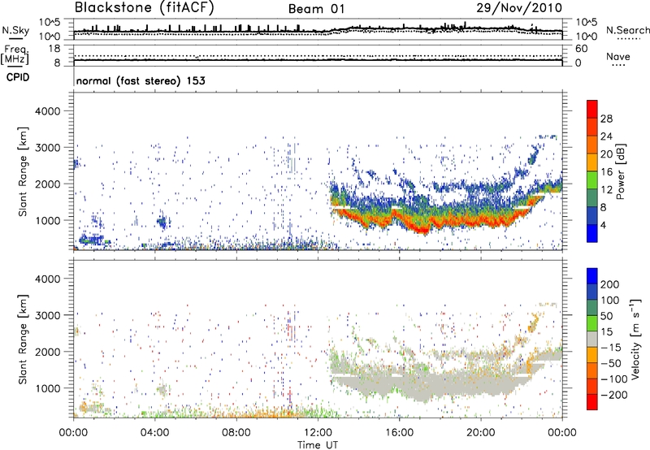Select the "Time UT" axis label
Screen dimensions: 650x450
(318, 445)
